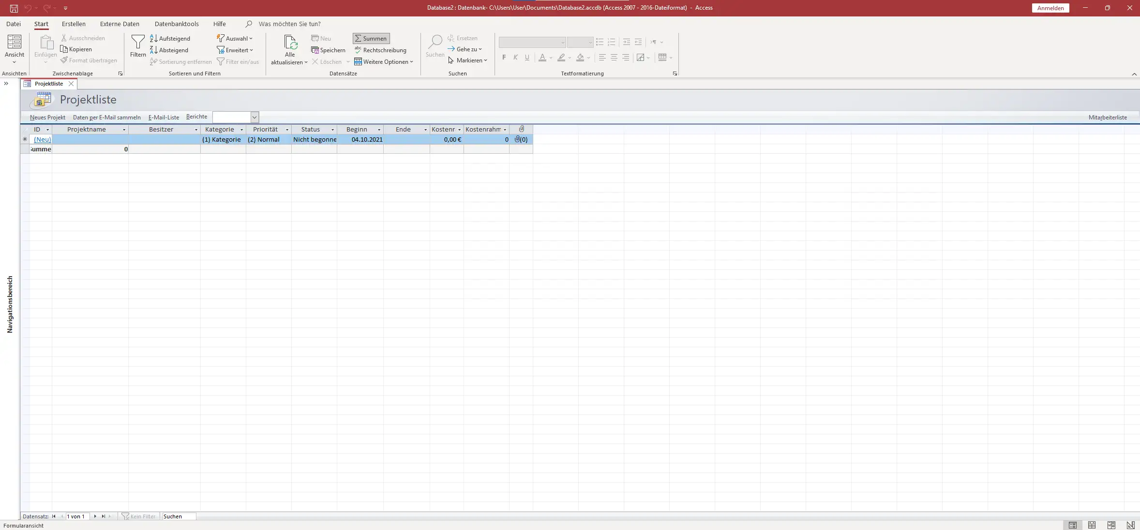Switch to Datenbanktools tab
1140x530 pixels.
[x=177, y=24]
